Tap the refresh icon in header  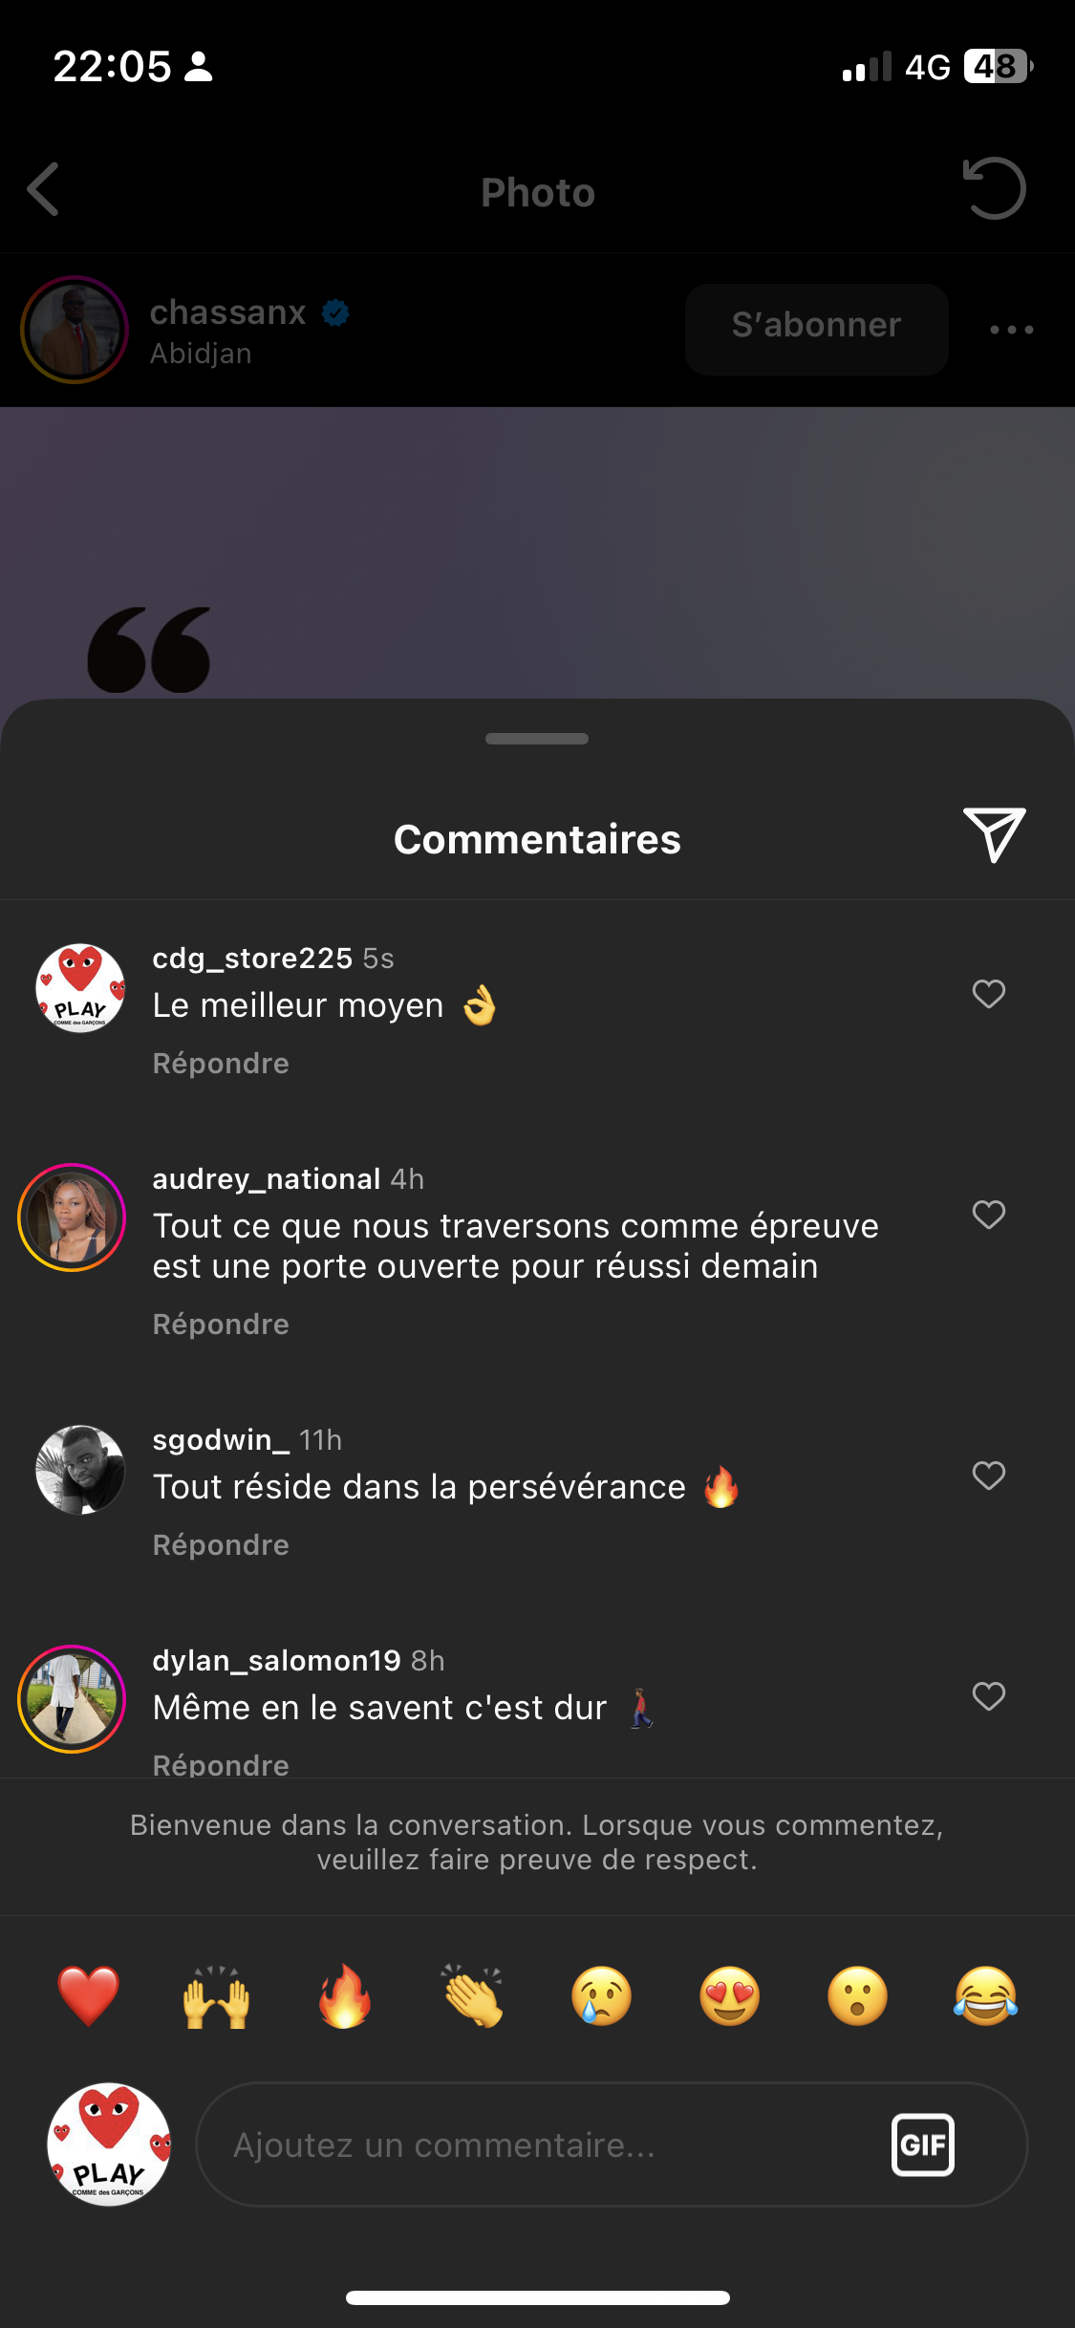coord(994,189)
